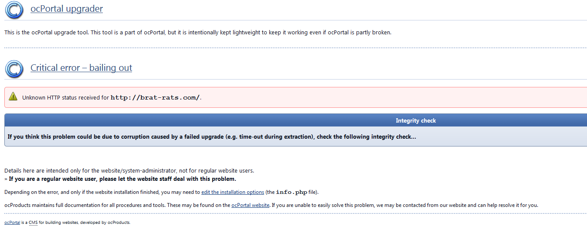The height and width of the screenshot is (243, 587).
Task: Click the yellow warning triangle icon
Action: tap(13, 97)
